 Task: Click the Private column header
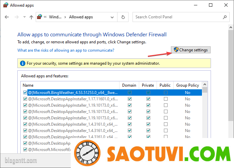[148, 85]
